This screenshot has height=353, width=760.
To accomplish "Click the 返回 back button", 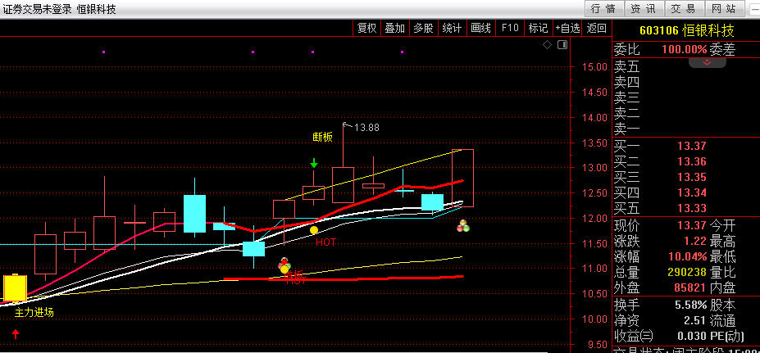I will pos(596,28).
